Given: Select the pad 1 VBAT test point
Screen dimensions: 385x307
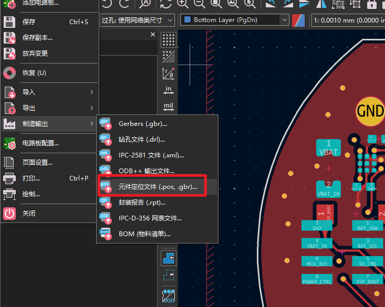Looking at the screenshot, I should coord(328,148).
